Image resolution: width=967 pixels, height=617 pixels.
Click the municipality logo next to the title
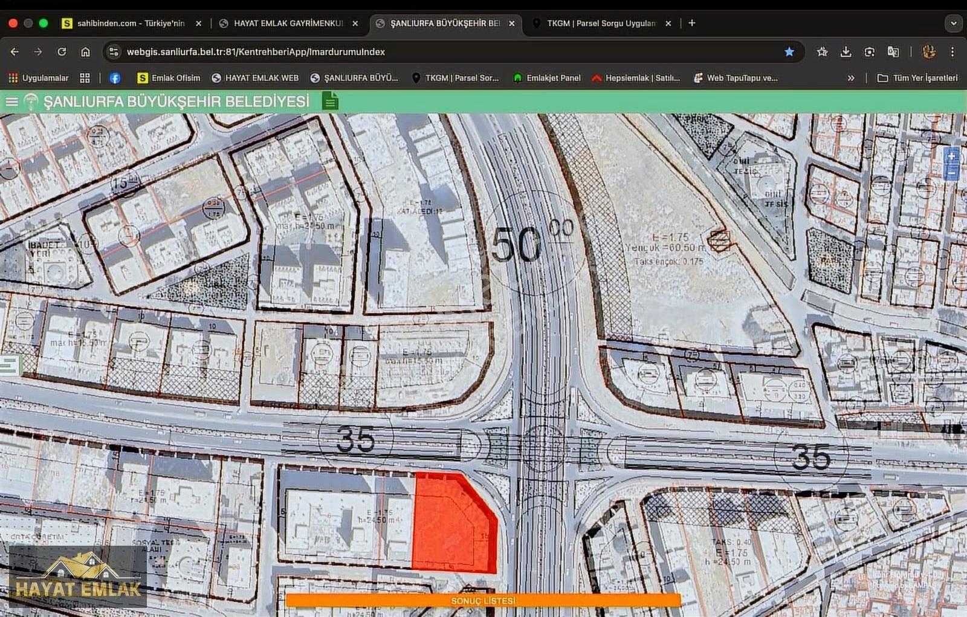[30, 102]
